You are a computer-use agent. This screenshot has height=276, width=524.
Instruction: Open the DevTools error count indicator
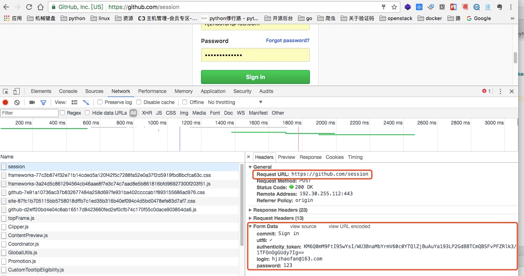point(486,91)
